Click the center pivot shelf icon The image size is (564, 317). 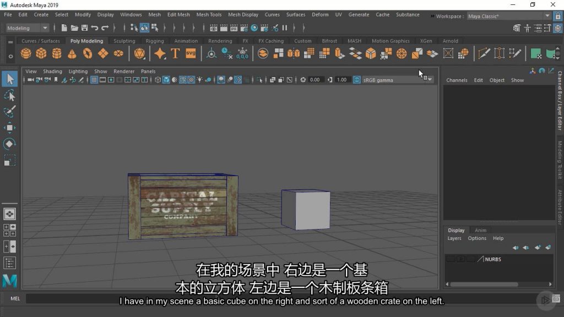211,53
